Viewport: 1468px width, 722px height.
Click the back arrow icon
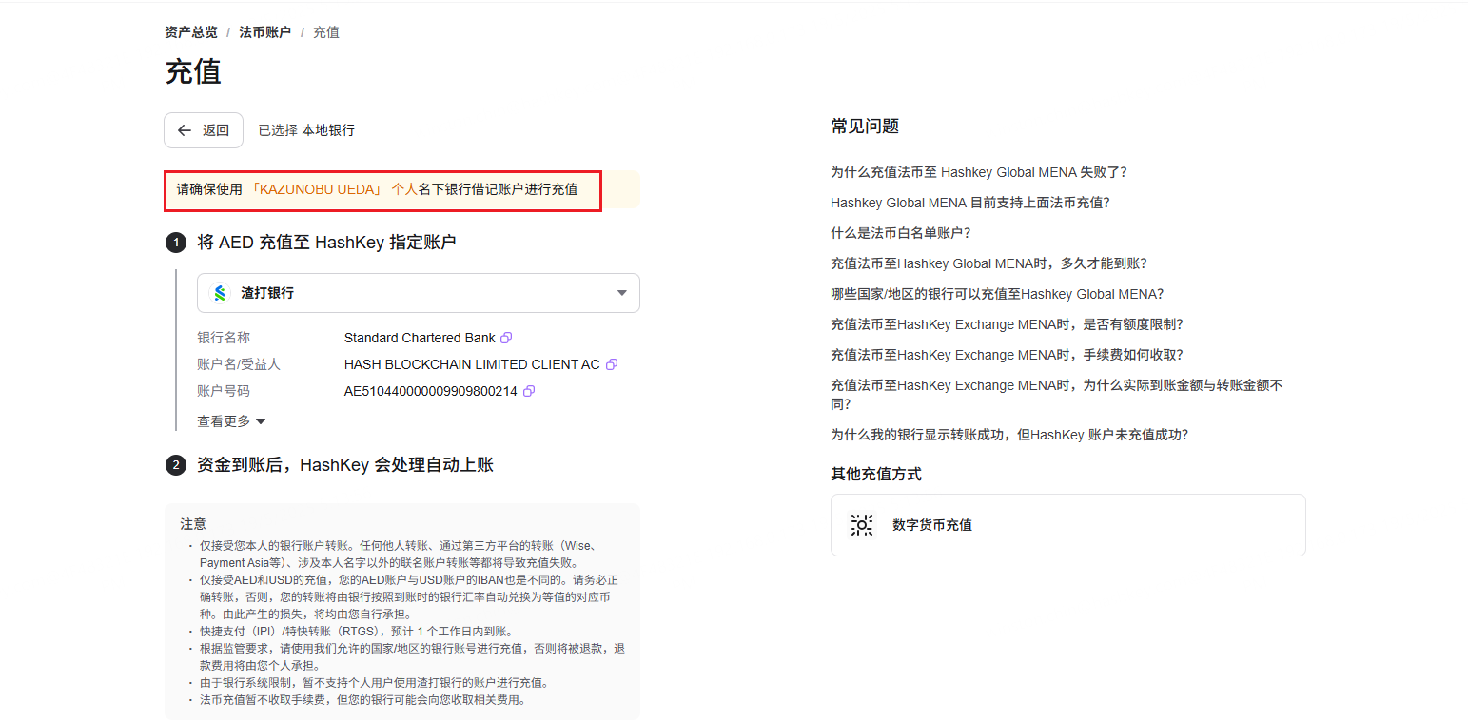tap(185, 130)
